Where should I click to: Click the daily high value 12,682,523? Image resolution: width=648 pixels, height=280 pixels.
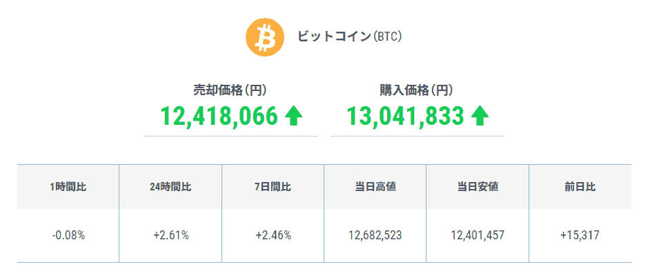click(375, 235)
